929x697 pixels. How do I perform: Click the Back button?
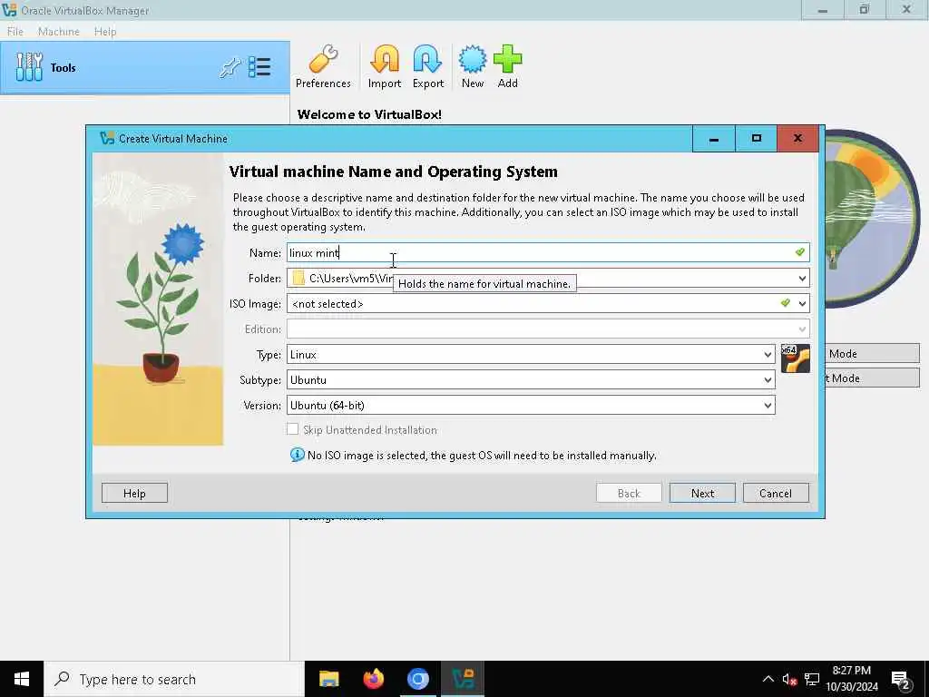tap(629, 493)
